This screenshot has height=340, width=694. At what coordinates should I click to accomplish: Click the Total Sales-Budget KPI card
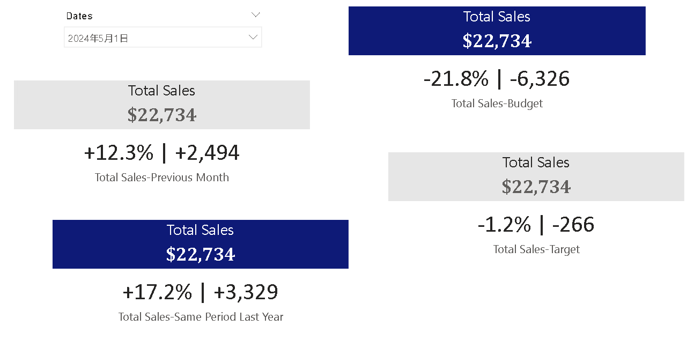pos(497,31)
